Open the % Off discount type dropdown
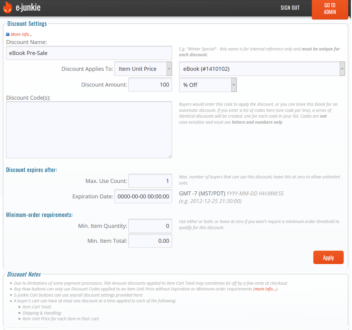Screen dimensions: 352x330 208,85
